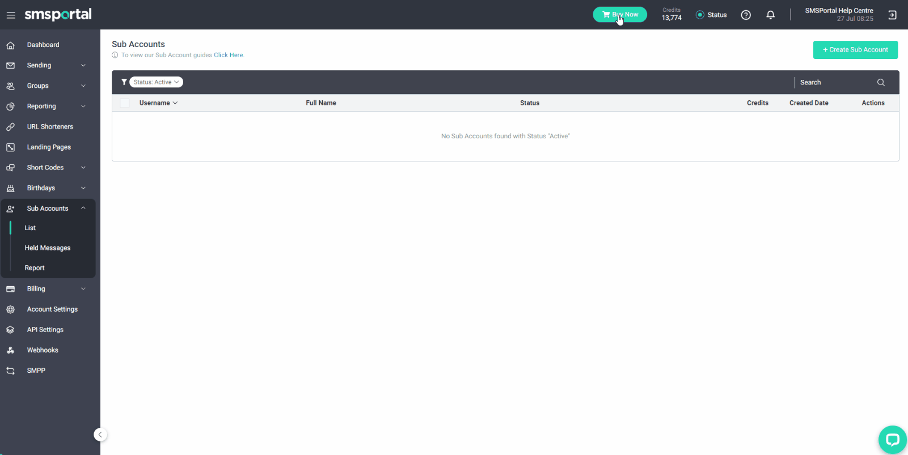This screenshot has height=455, width=908.
Task: Click the Buy Now button
Action: pos(620,15)
